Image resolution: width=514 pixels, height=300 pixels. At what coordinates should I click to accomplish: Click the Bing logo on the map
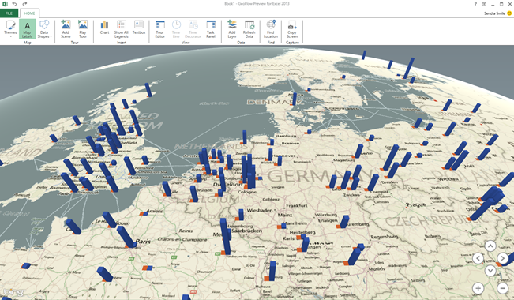[x=13, y=292]
